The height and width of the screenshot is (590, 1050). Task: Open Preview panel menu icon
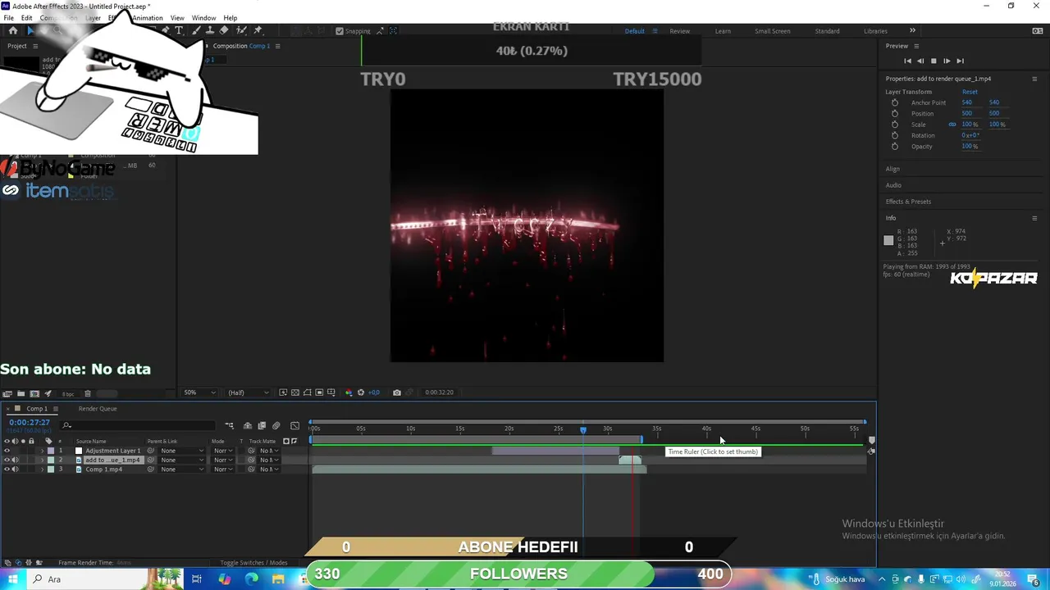(x=916, y=46)
